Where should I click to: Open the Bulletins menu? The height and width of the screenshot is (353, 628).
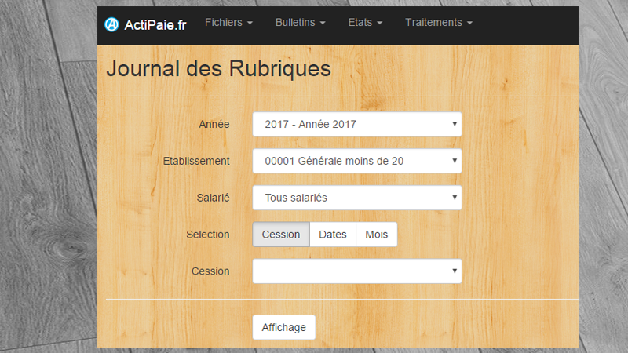click(x=300, y=23)
